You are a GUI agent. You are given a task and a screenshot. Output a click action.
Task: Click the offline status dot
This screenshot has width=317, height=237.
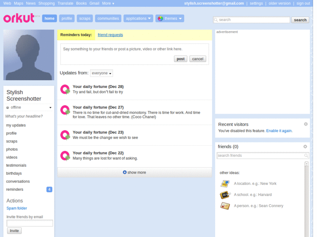point(8,107)
